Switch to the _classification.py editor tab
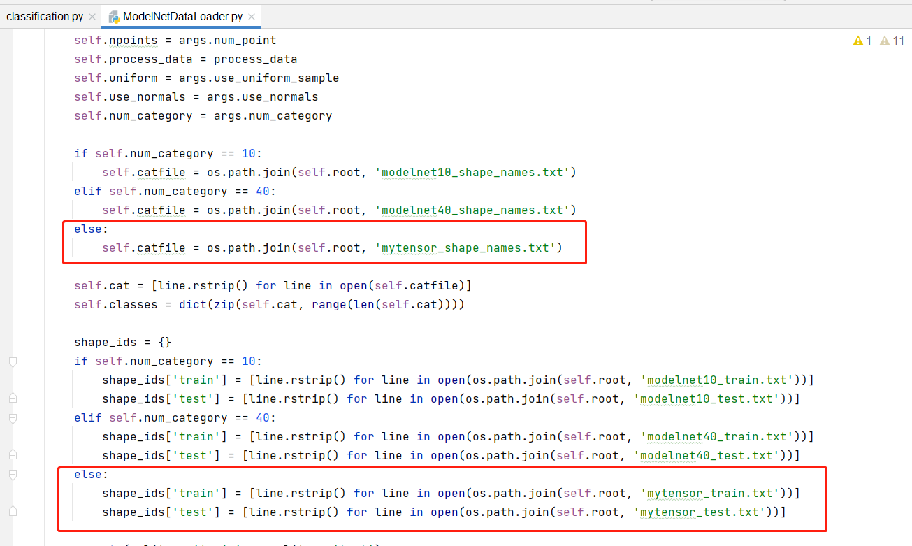 pyautogui.click(x=43, y=16)
